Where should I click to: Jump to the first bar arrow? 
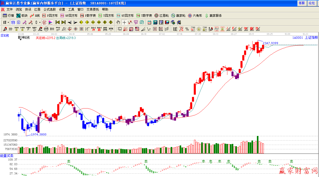[x=57, y=22]
